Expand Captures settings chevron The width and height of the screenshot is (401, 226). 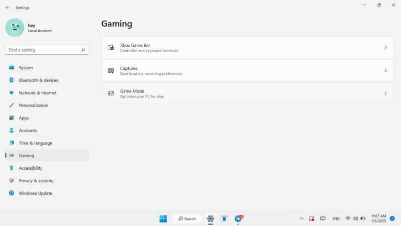385,71
